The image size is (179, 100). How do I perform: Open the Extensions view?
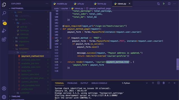coord(4,39)
